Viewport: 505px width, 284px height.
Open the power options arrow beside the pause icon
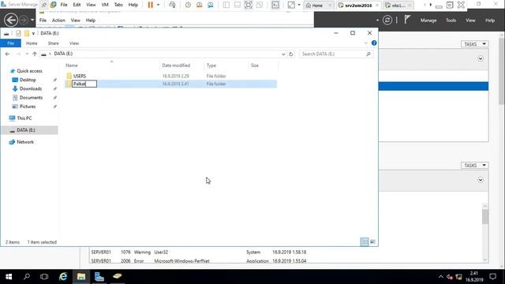tap(158, 5)
